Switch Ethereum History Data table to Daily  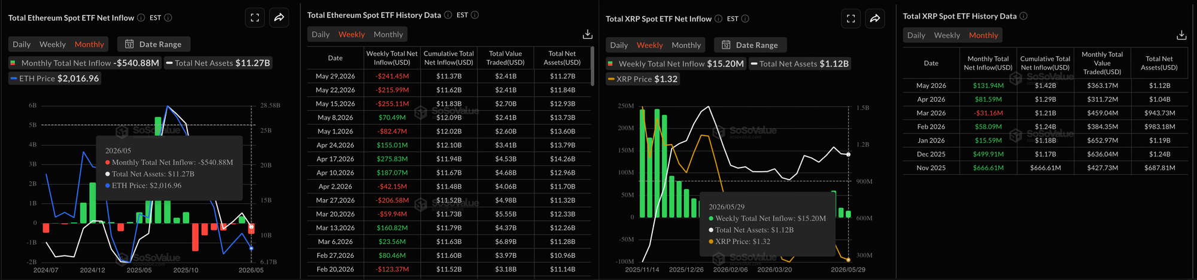(321, 34)
